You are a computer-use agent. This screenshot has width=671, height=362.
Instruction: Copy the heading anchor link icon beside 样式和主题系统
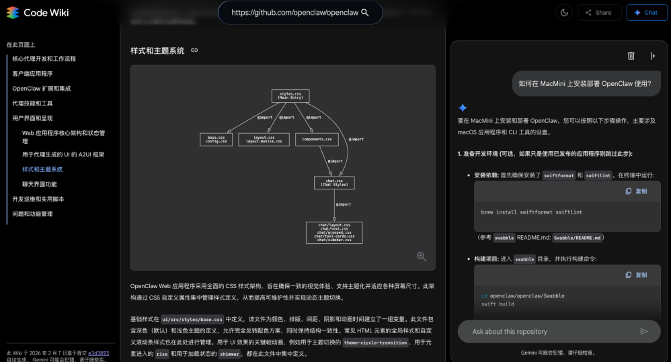[194, 50]
